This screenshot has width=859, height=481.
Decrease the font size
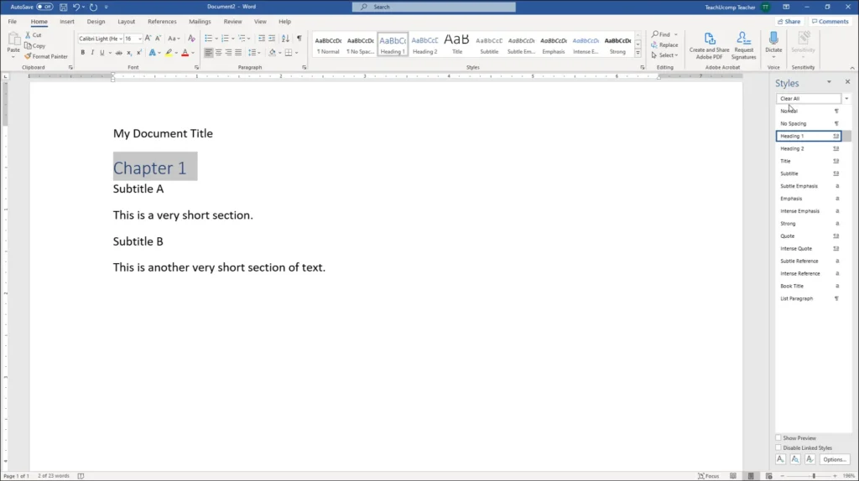158,39
